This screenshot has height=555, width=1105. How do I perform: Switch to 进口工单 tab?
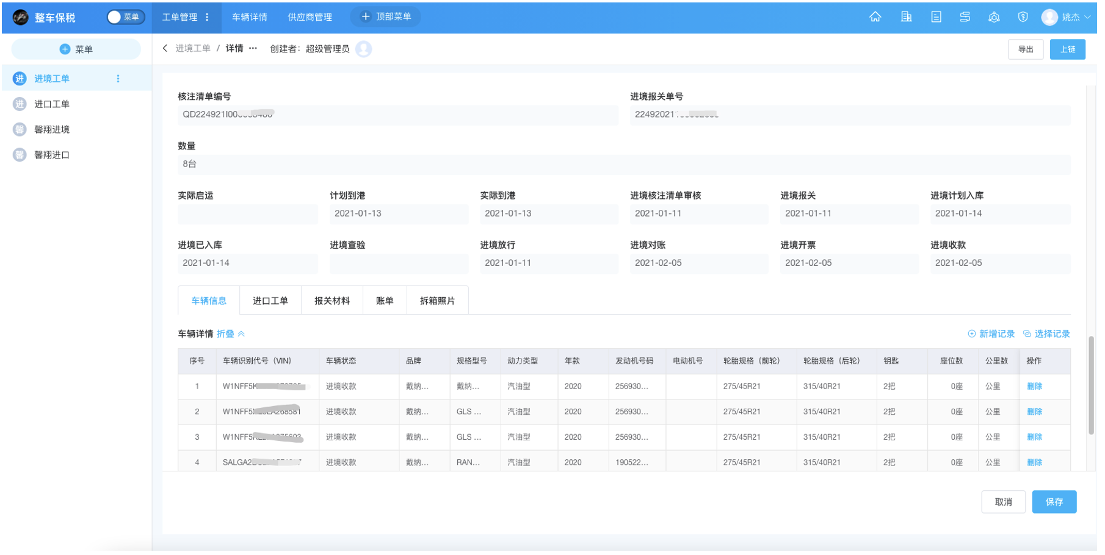pyautogui.click(x=270, y=301)
